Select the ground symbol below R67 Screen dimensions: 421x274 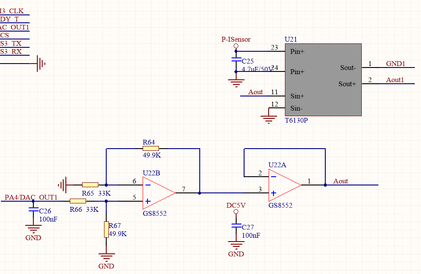[x=106, y=257]
